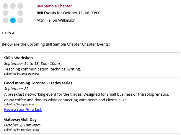The width and height of the screenshot is (181, 135).
Task: Select the Good morning Toronto - Trades series heading
Action: [38, 83]
